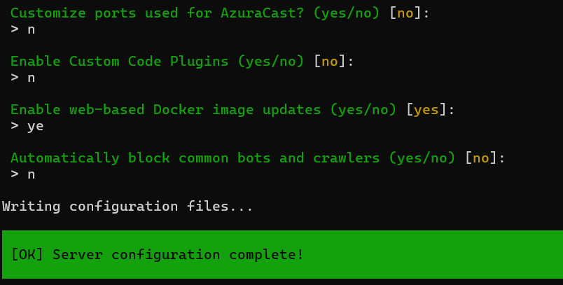
Task: Click "(yes/no)" on the bots and crawlers line
Action: 422,158
